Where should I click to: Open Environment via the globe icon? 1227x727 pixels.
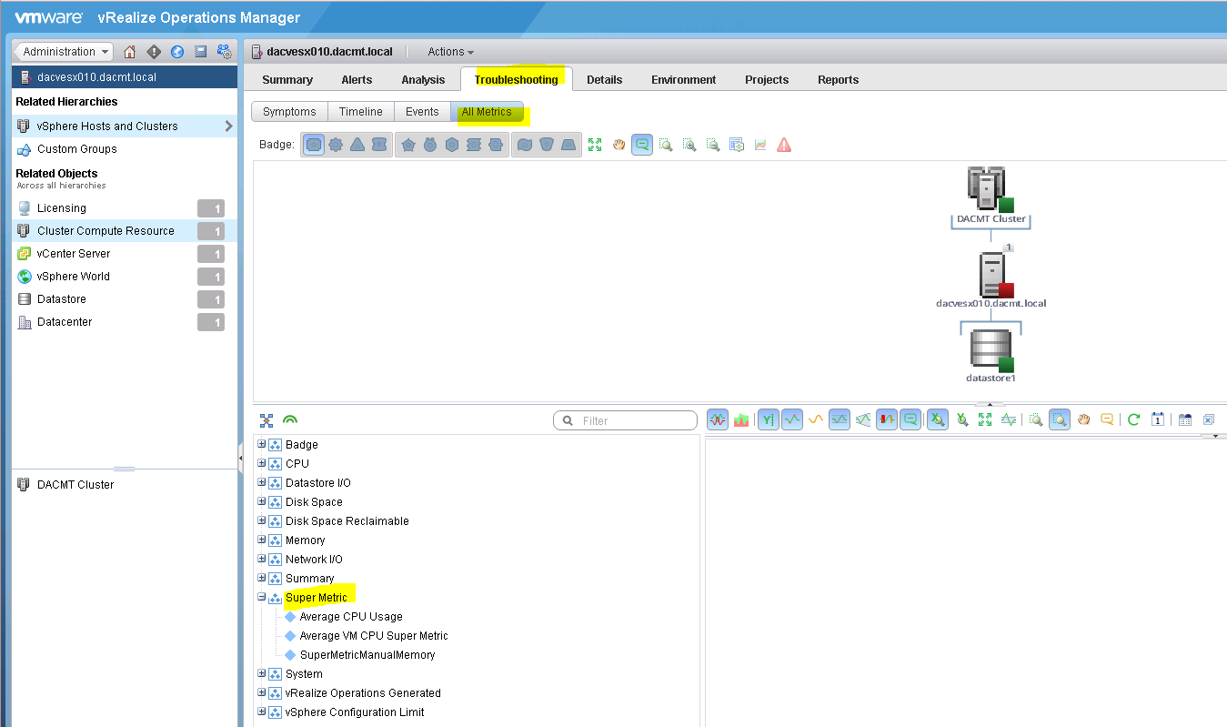tap(177, 52)
